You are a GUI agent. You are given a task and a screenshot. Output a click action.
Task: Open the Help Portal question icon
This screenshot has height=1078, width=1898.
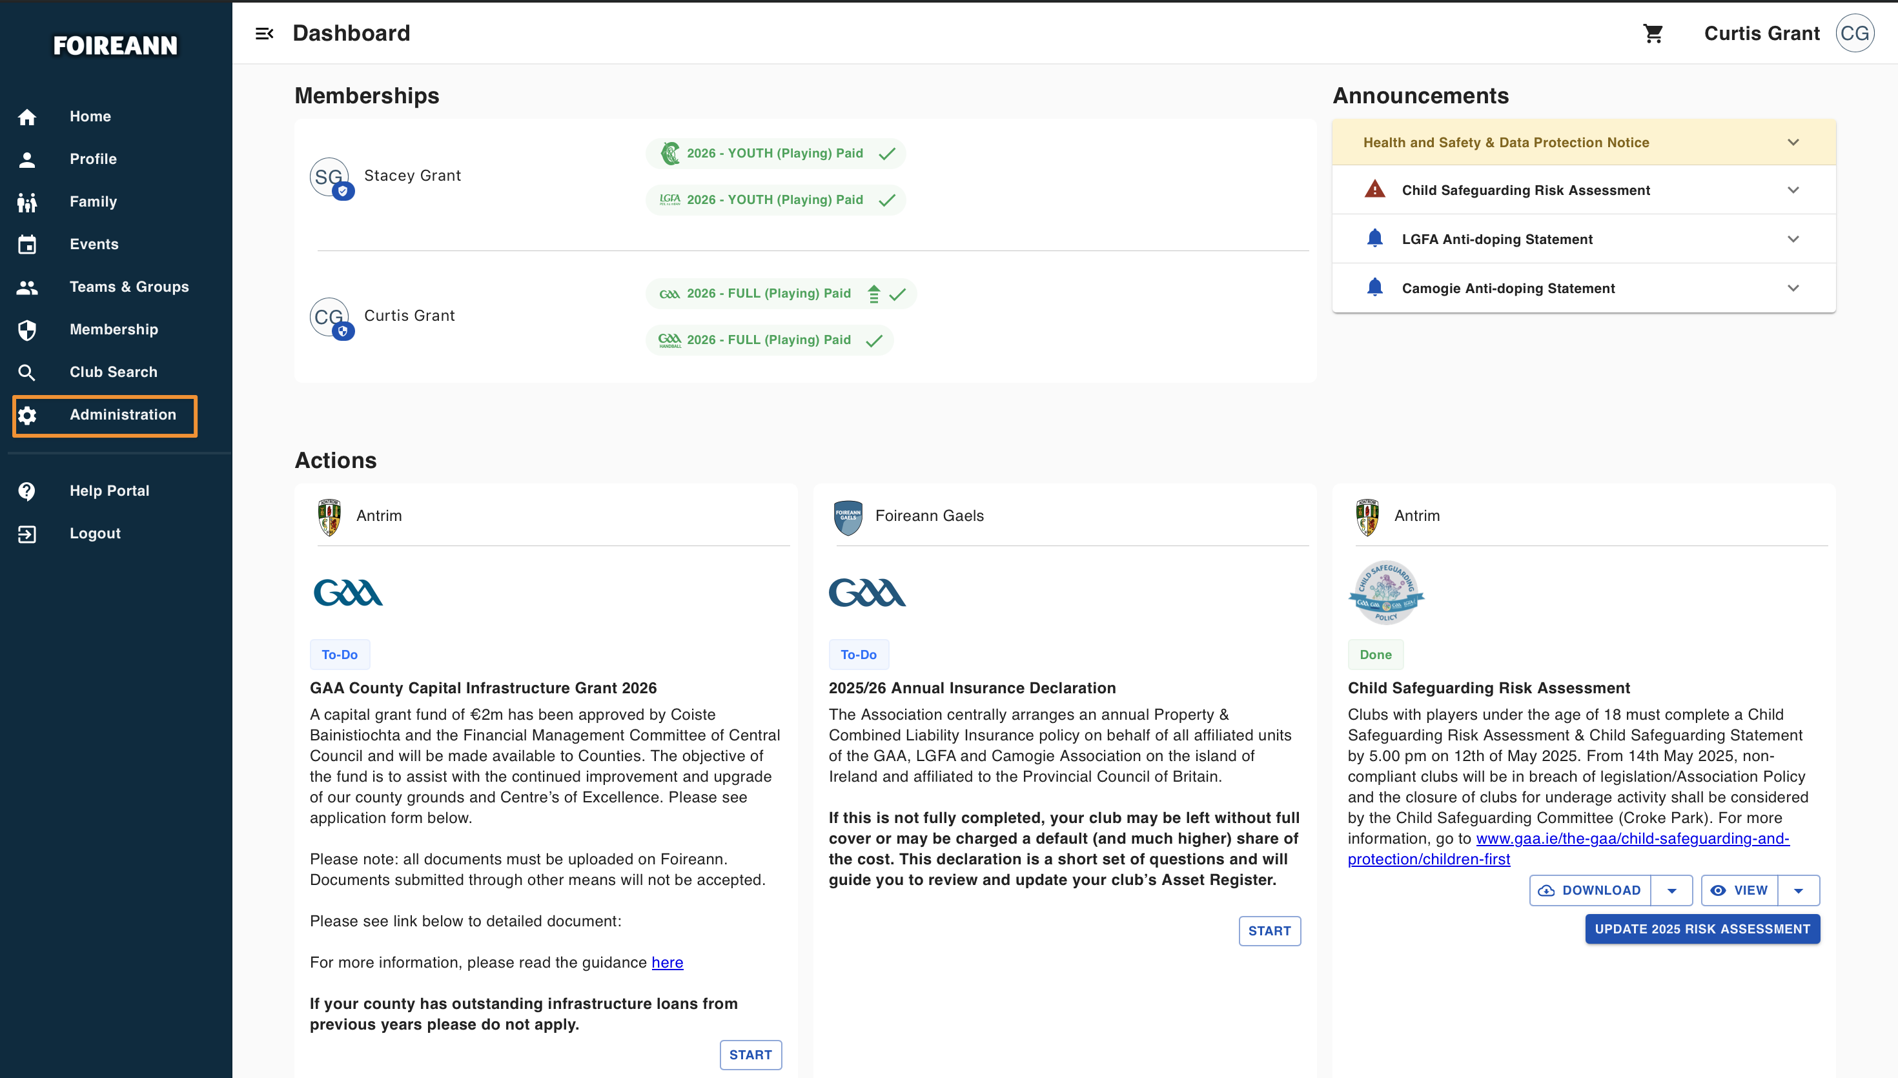pos(27,491)
